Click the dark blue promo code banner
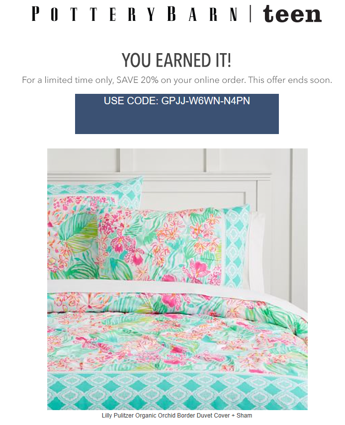This screenshot has height=425, width=345. [176, 114]
